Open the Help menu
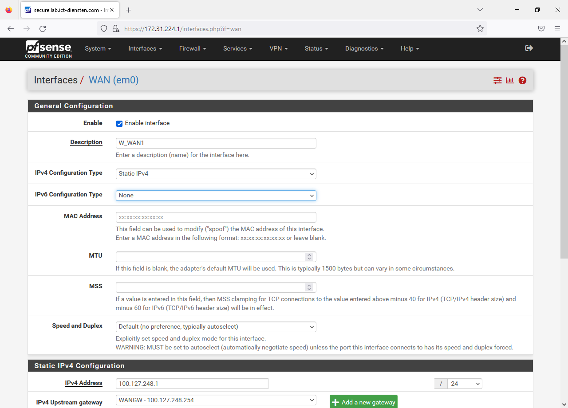The image size is (568, 408). [410, 48]
